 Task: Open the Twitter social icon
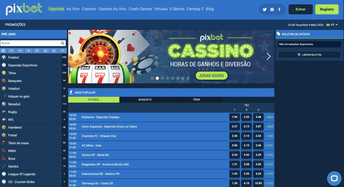(x=265, y=9)
